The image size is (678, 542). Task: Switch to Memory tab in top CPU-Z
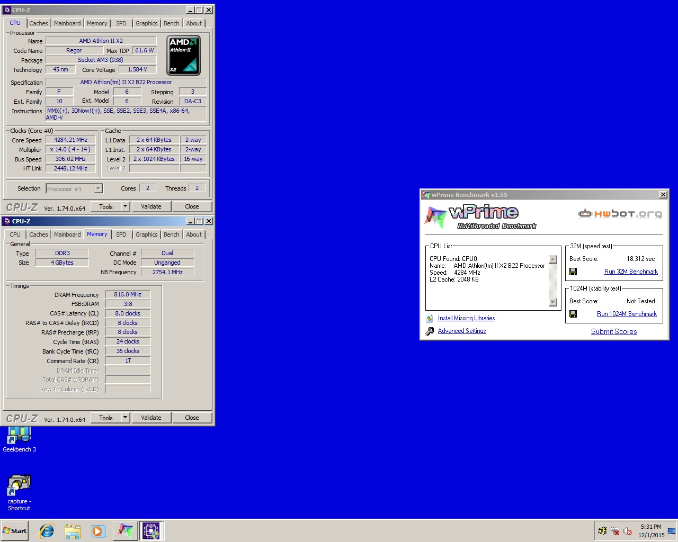click(x=97, y=23)
